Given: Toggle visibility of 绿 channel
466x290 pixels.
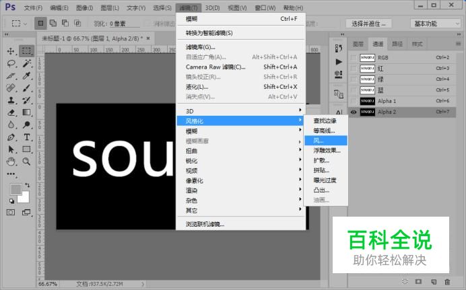Looking at the screenshot, I should tap(354, 79).
